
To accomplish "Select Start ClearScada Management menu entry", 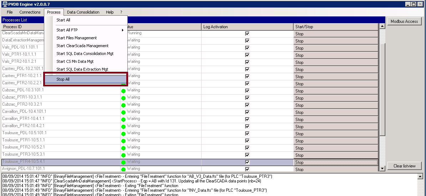I will point(82,46).
